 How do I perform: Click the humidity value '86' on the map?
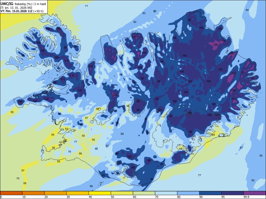(91, 186)
